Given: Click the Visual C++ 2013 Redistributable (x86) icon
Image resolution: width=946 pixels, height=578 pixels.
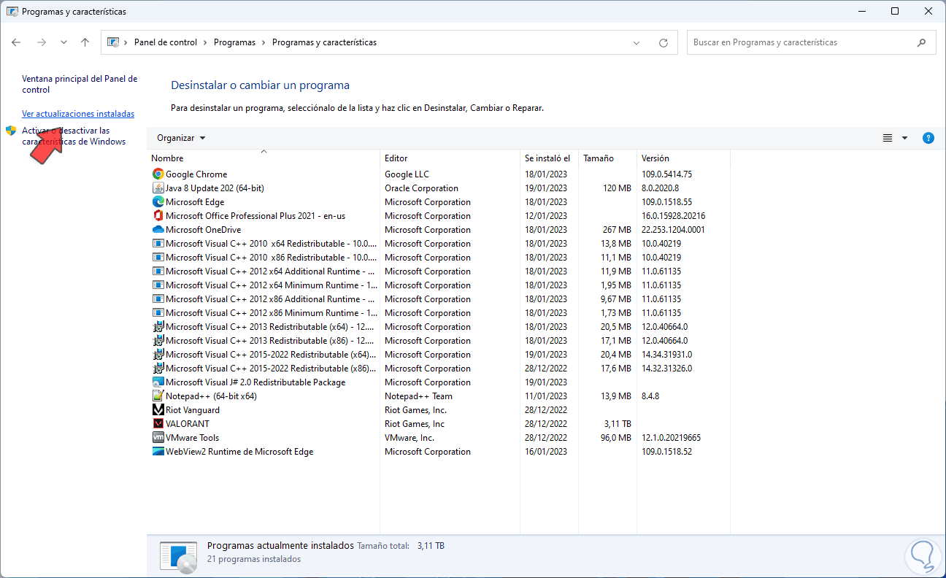Looking at the screenshot, I should (x=158, y=341).
